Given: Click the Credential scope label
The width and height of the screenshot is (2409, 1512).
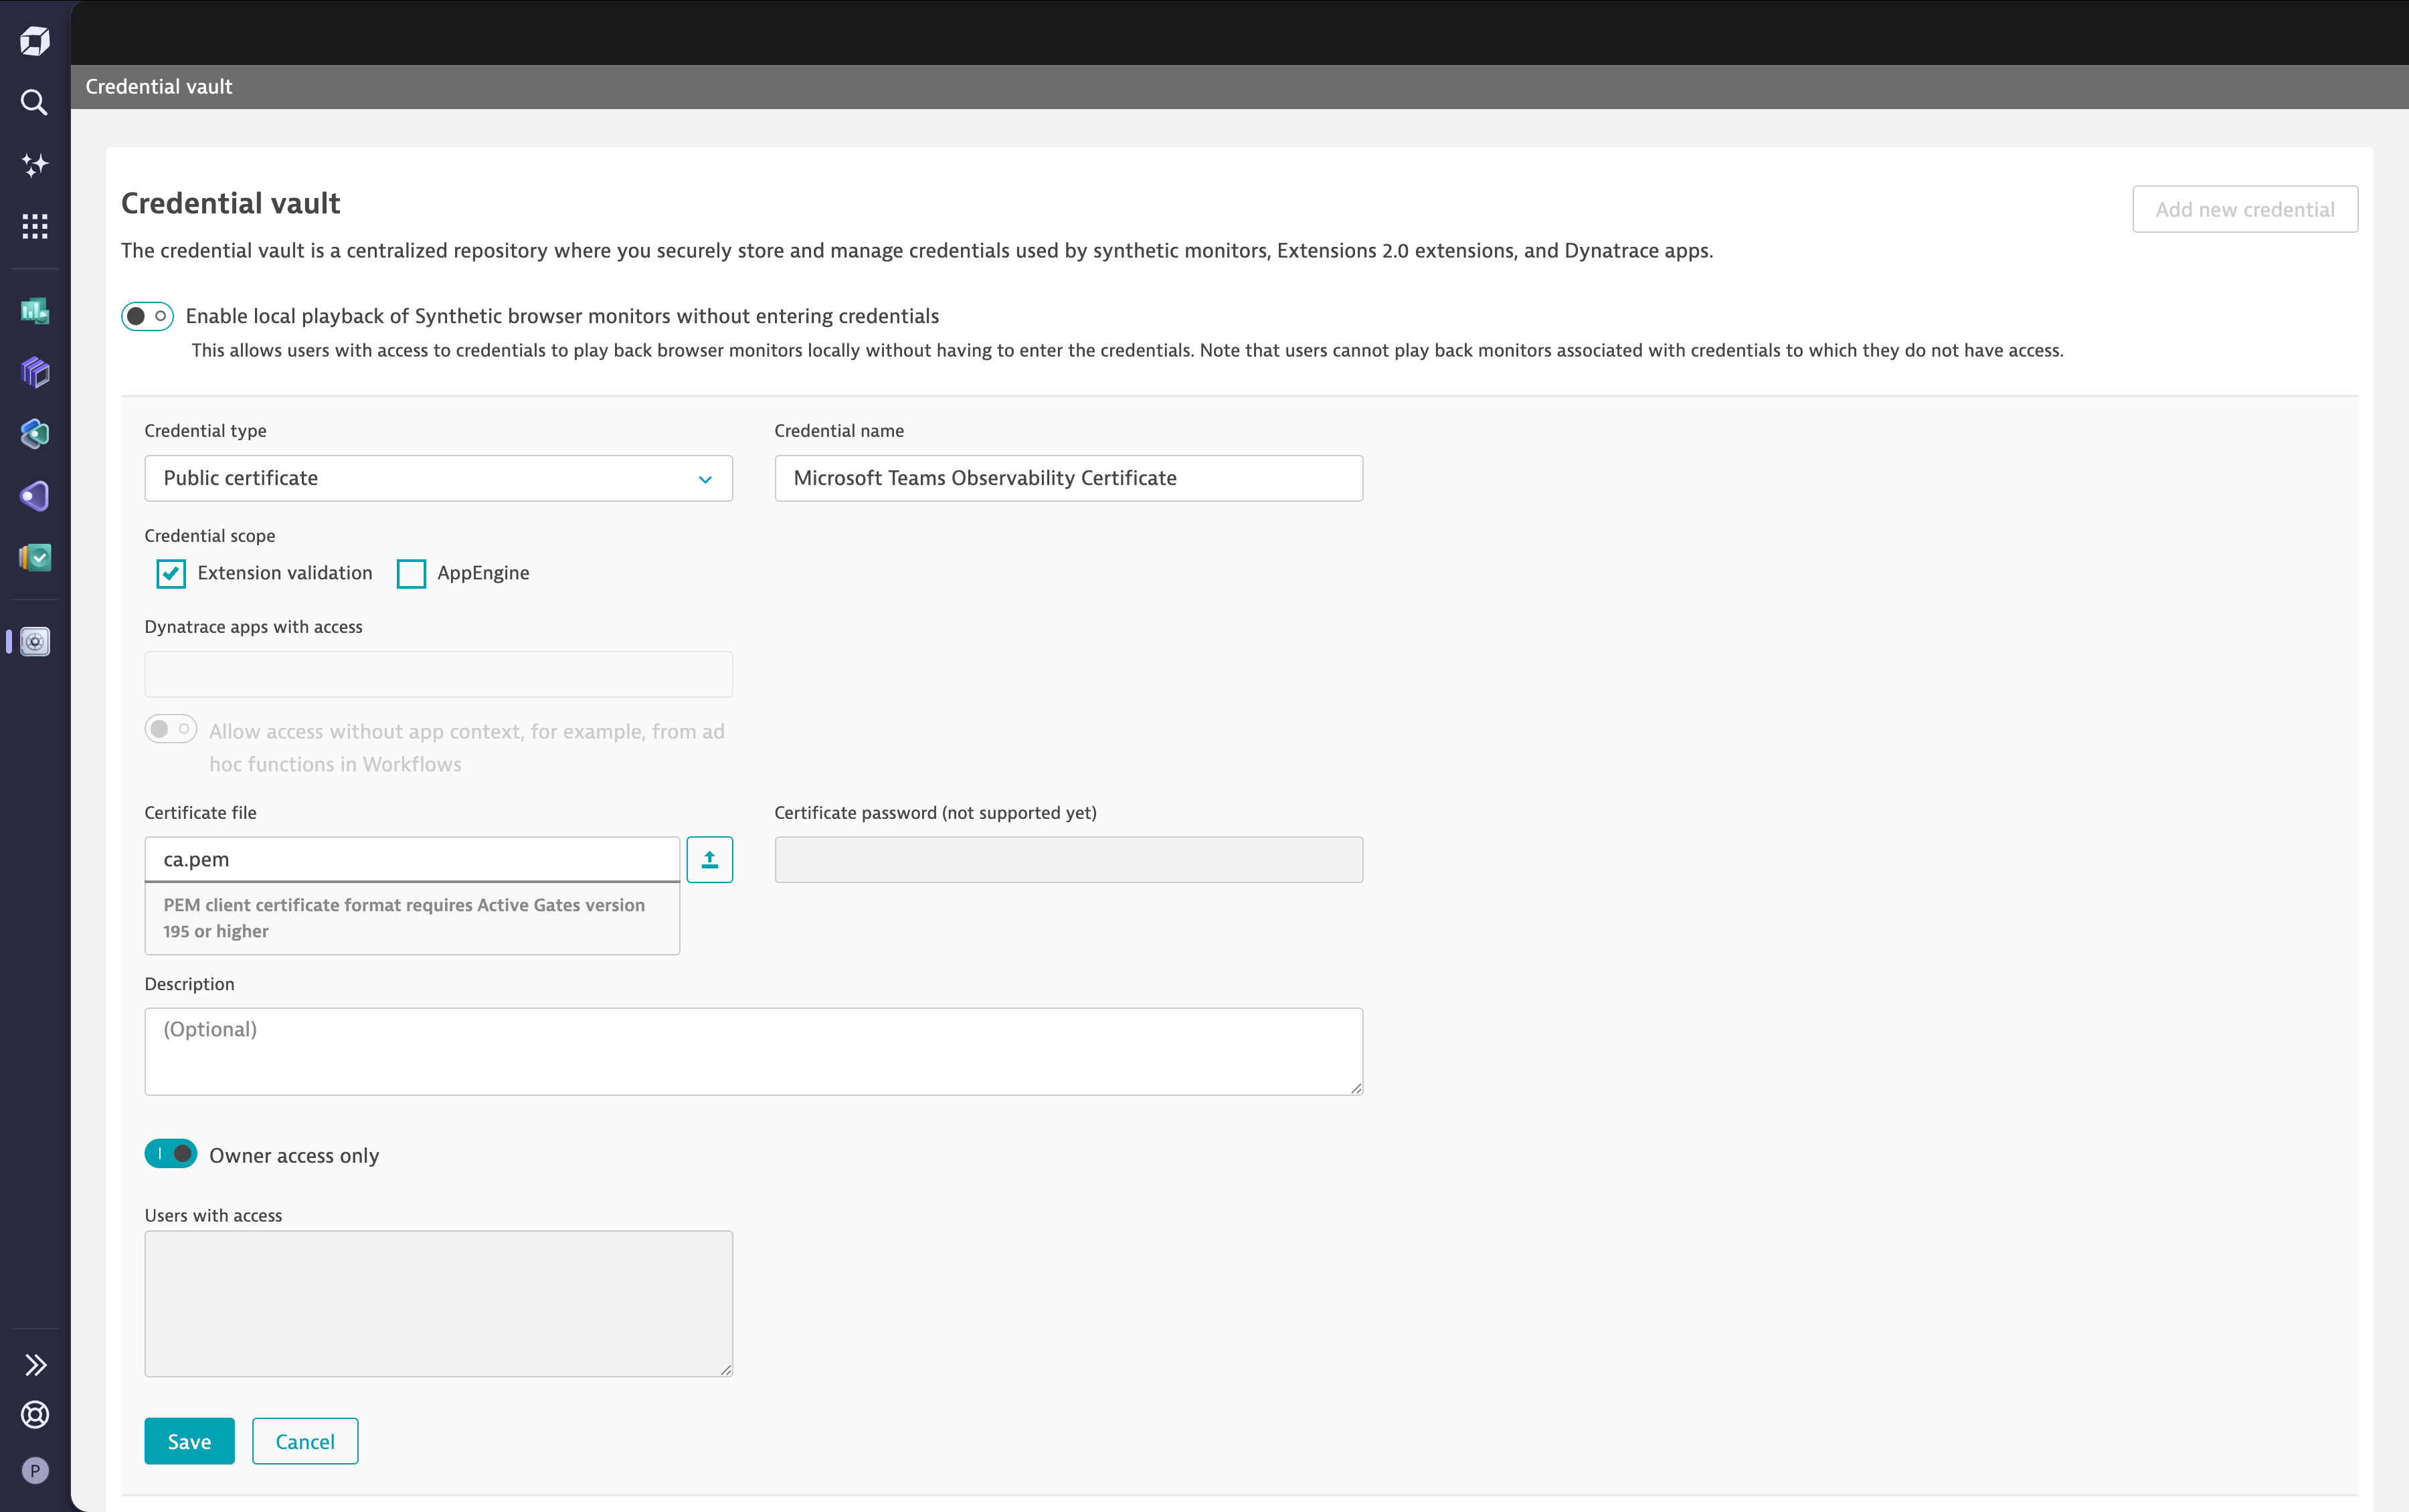Looking at the screenshot, I should pyautogui.click(x=210, y=536).
